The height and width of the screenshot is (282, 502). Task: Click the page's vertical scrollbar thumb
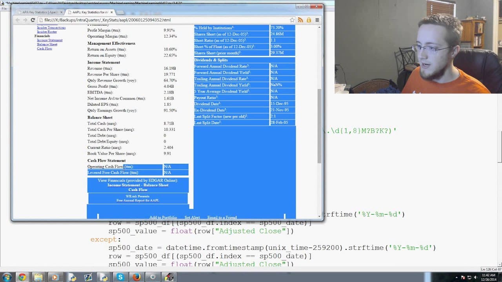[319, 125]
